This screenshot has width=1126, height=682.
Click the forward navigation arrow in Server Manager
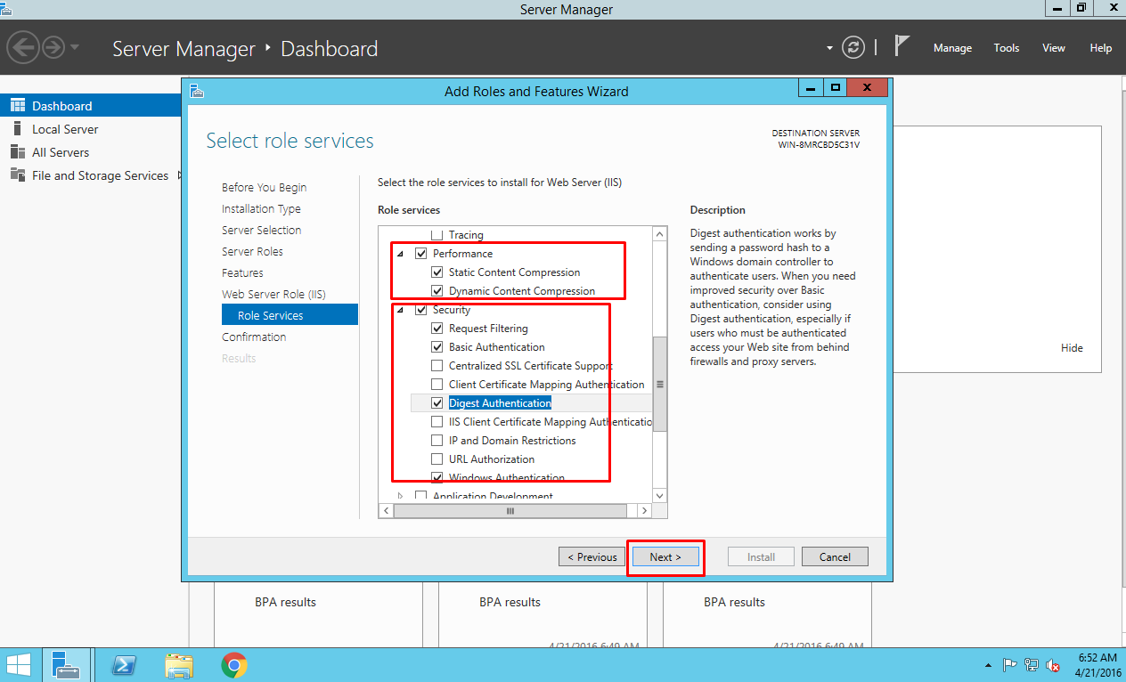click(x=53, y=47)
